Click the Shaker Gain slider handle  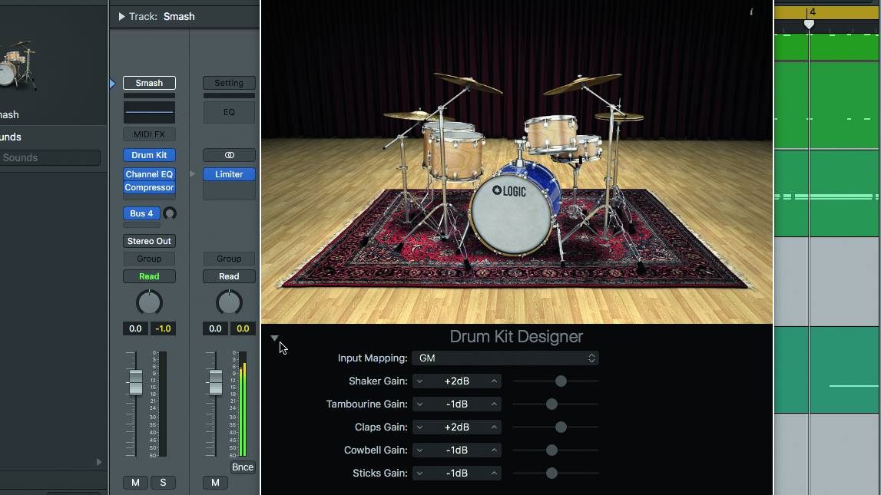click(561, 381)
